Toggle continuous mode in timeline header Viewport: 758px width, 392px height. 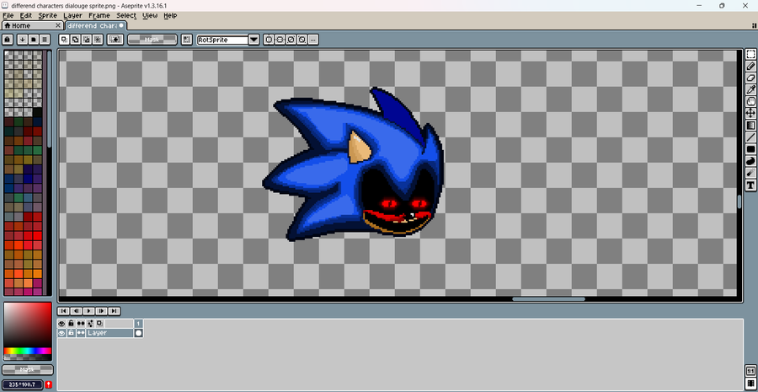81,323
